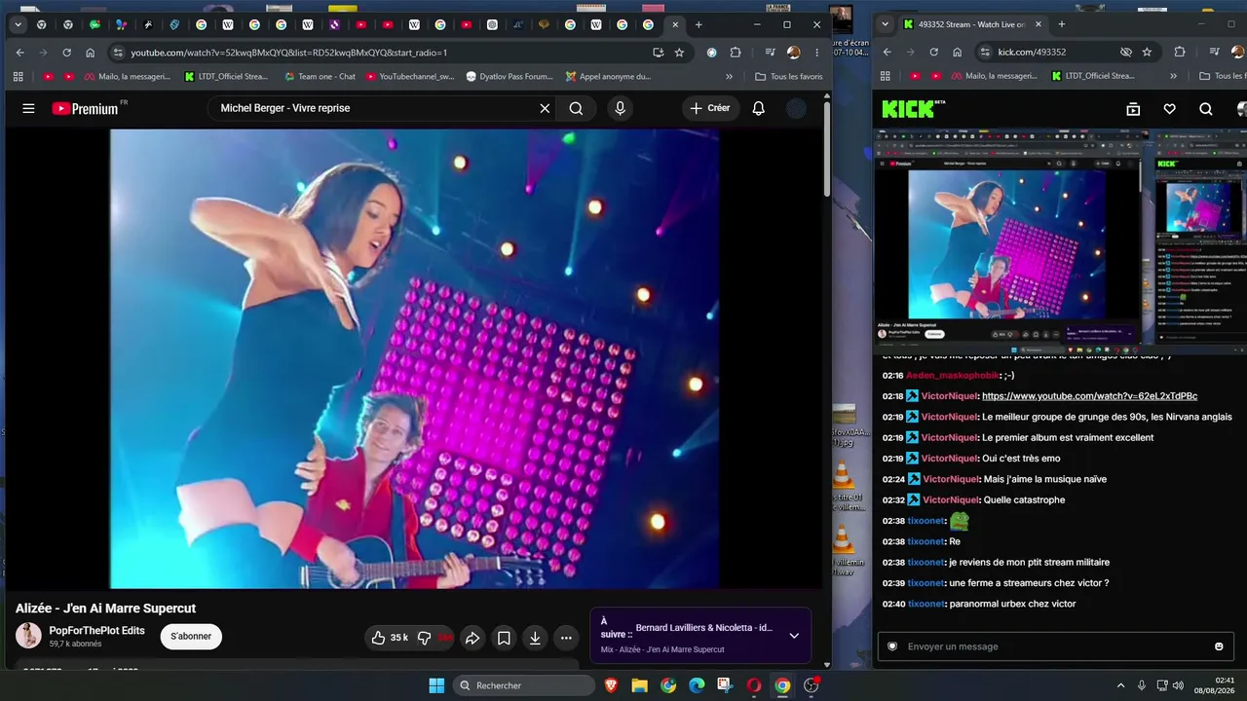Switch to the 493352 Stream Kick tab
Viewport: 1247px width, 701px height.
click(x=973, y=24)
